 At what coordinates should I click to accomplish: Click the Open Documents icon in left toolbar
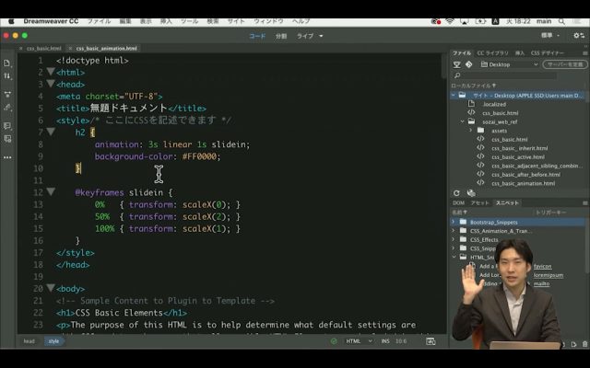[7, 63]
